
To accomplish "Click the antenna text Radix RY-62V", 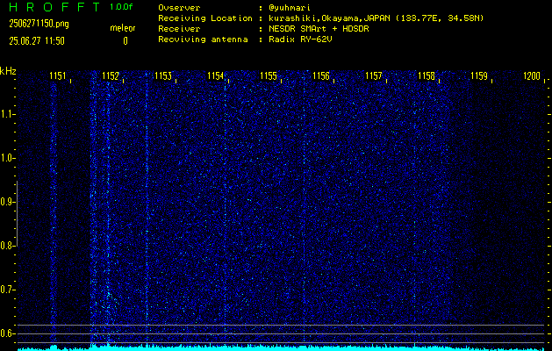I will [x=300, y=39].
